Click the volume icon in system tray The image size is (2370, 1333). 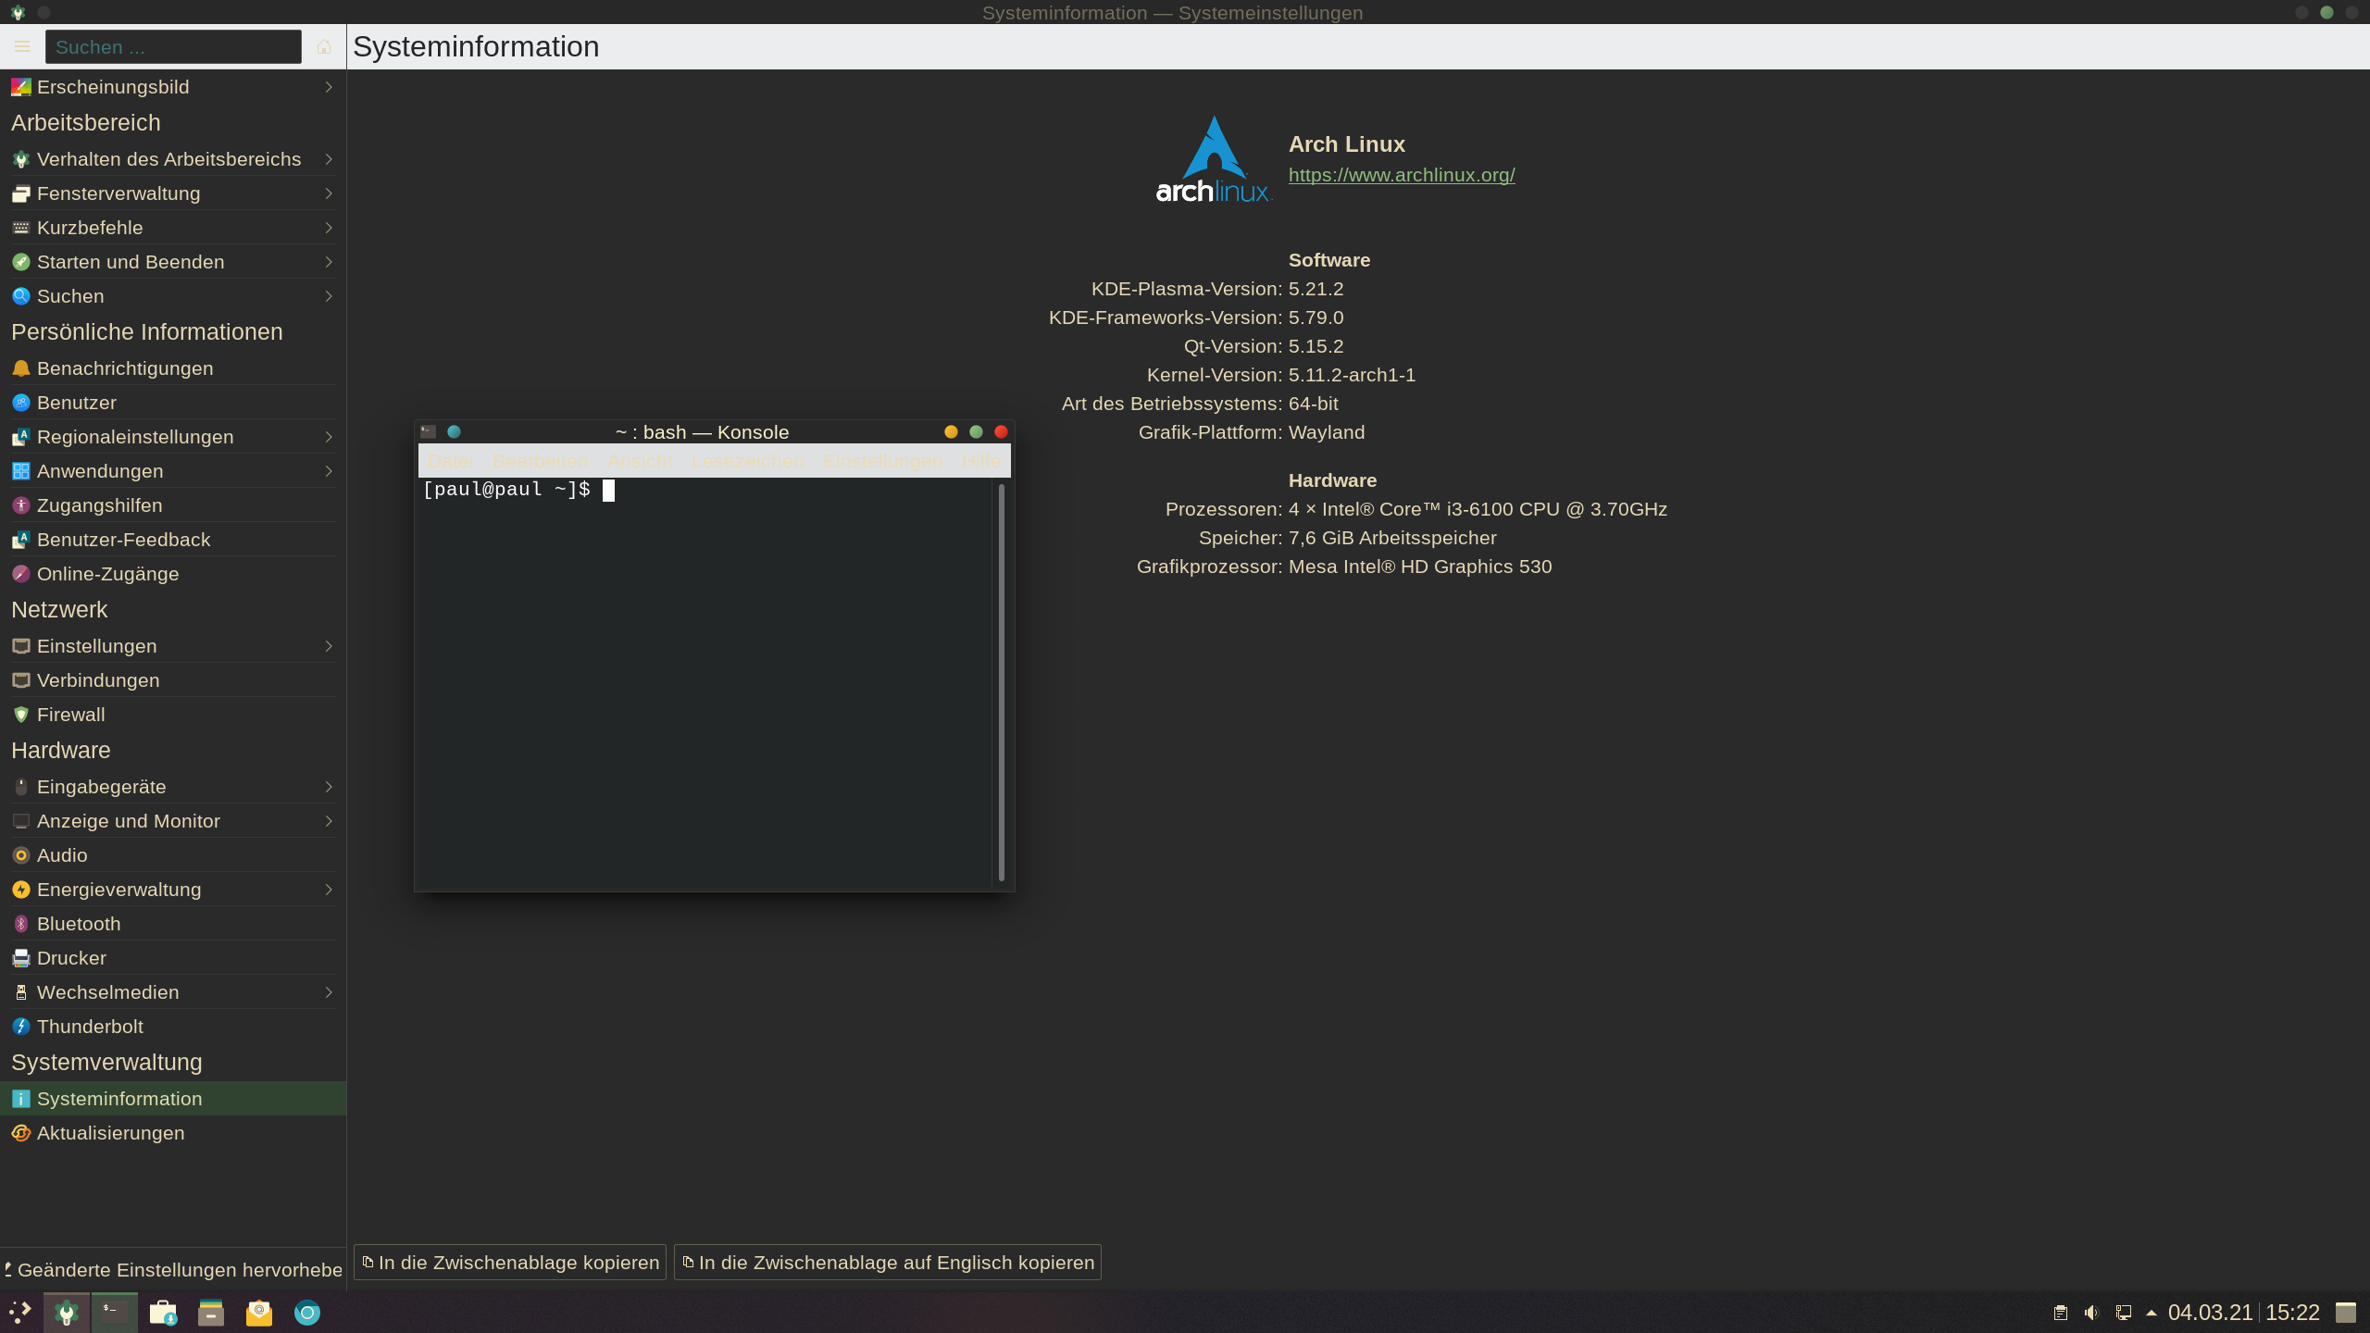(2091, 1313)
